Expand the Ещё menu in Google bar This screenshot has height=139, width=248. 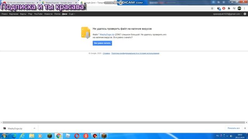[72, 14]
